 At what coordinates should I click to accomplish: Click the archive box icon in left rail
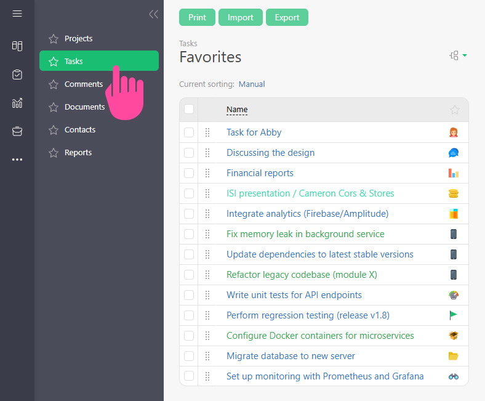(17, 131)
